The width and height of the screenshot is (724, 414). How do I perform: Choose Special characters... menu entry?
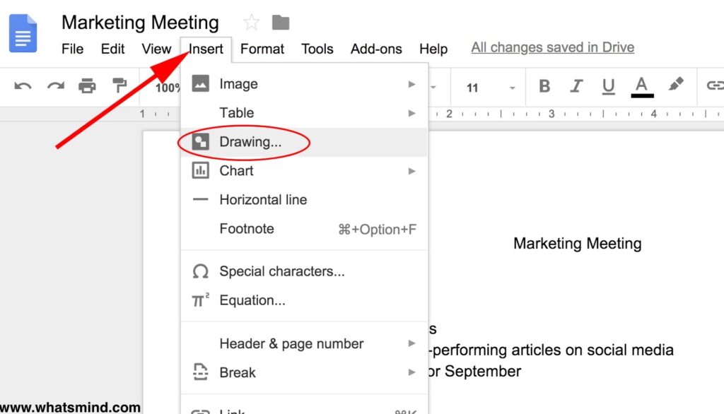(304, 271)
